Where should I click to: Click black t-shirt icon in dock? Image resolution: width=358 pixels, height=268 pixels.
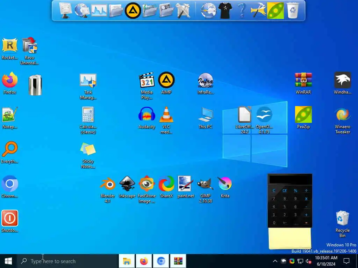click(x=225, y=10)
